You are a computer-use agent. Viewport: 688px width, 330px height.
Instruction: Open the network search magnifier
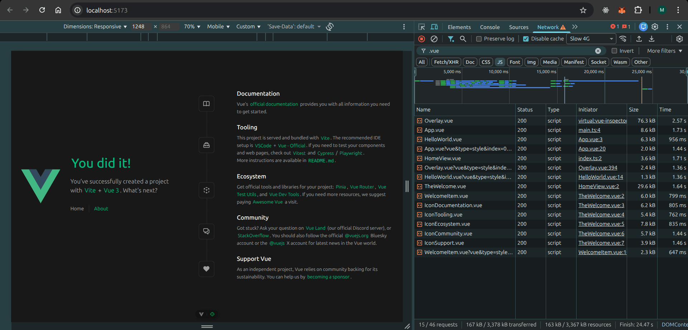click(x=463, y=39)
